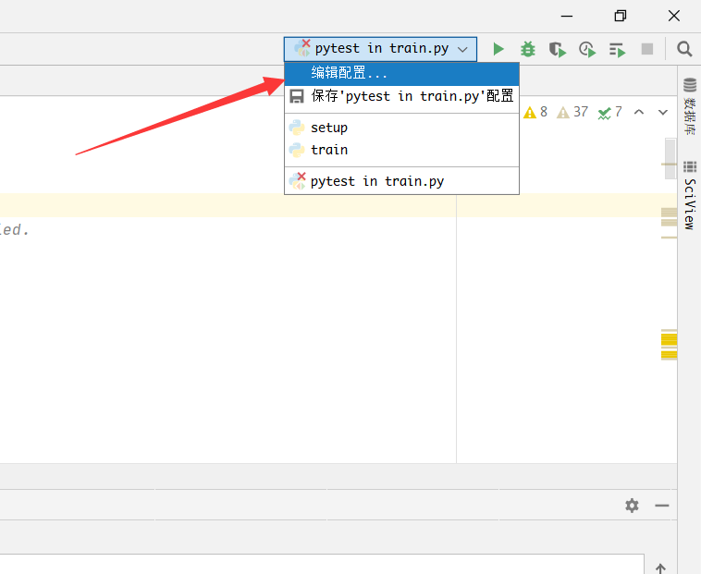Open the run configuration dropdown
This screenshot has width=701, height=574.
[380, 49]
